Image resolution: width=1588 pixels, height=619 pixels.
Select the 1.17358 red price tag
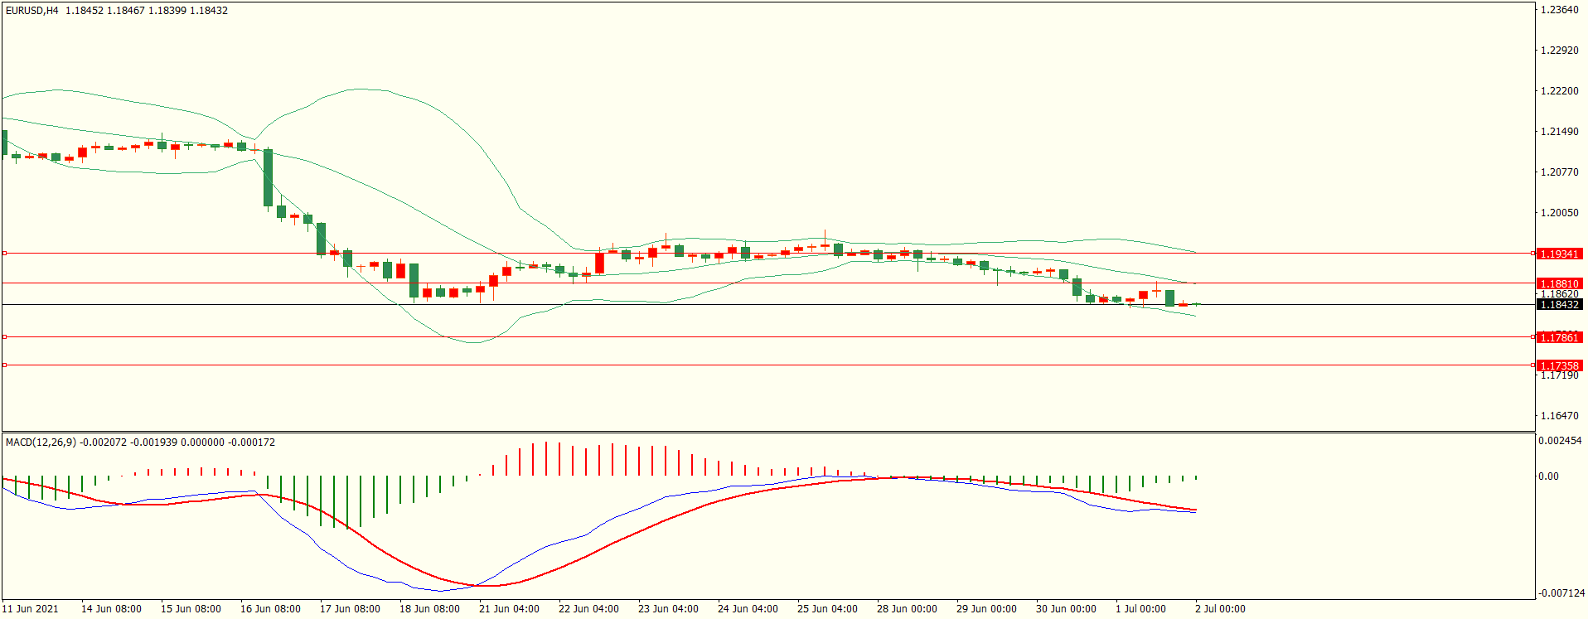pos(1559,365)
